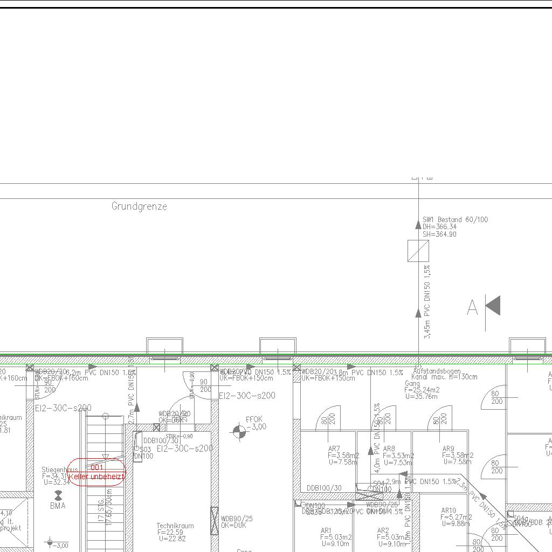
Task: Select the AR8 room label
Action: (x=389, y=448)
